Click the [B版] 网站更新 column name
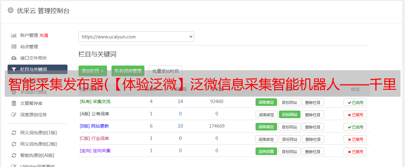Viewport: 405px width, 167px height. 94,126
